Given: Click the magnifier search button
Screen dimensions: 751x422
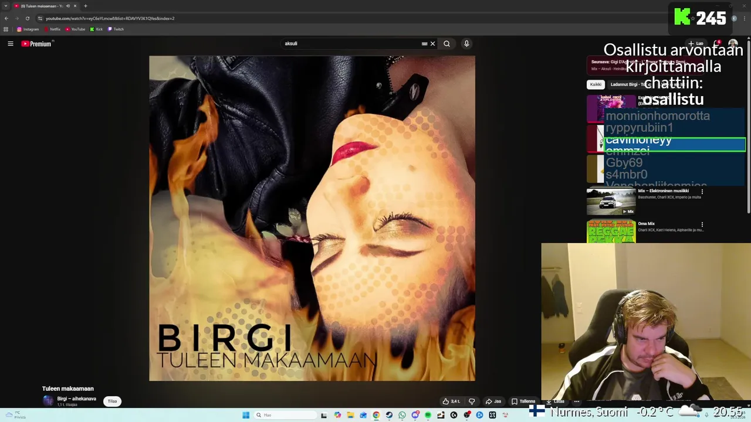Looking at the screenshot, I should [446, 43].
